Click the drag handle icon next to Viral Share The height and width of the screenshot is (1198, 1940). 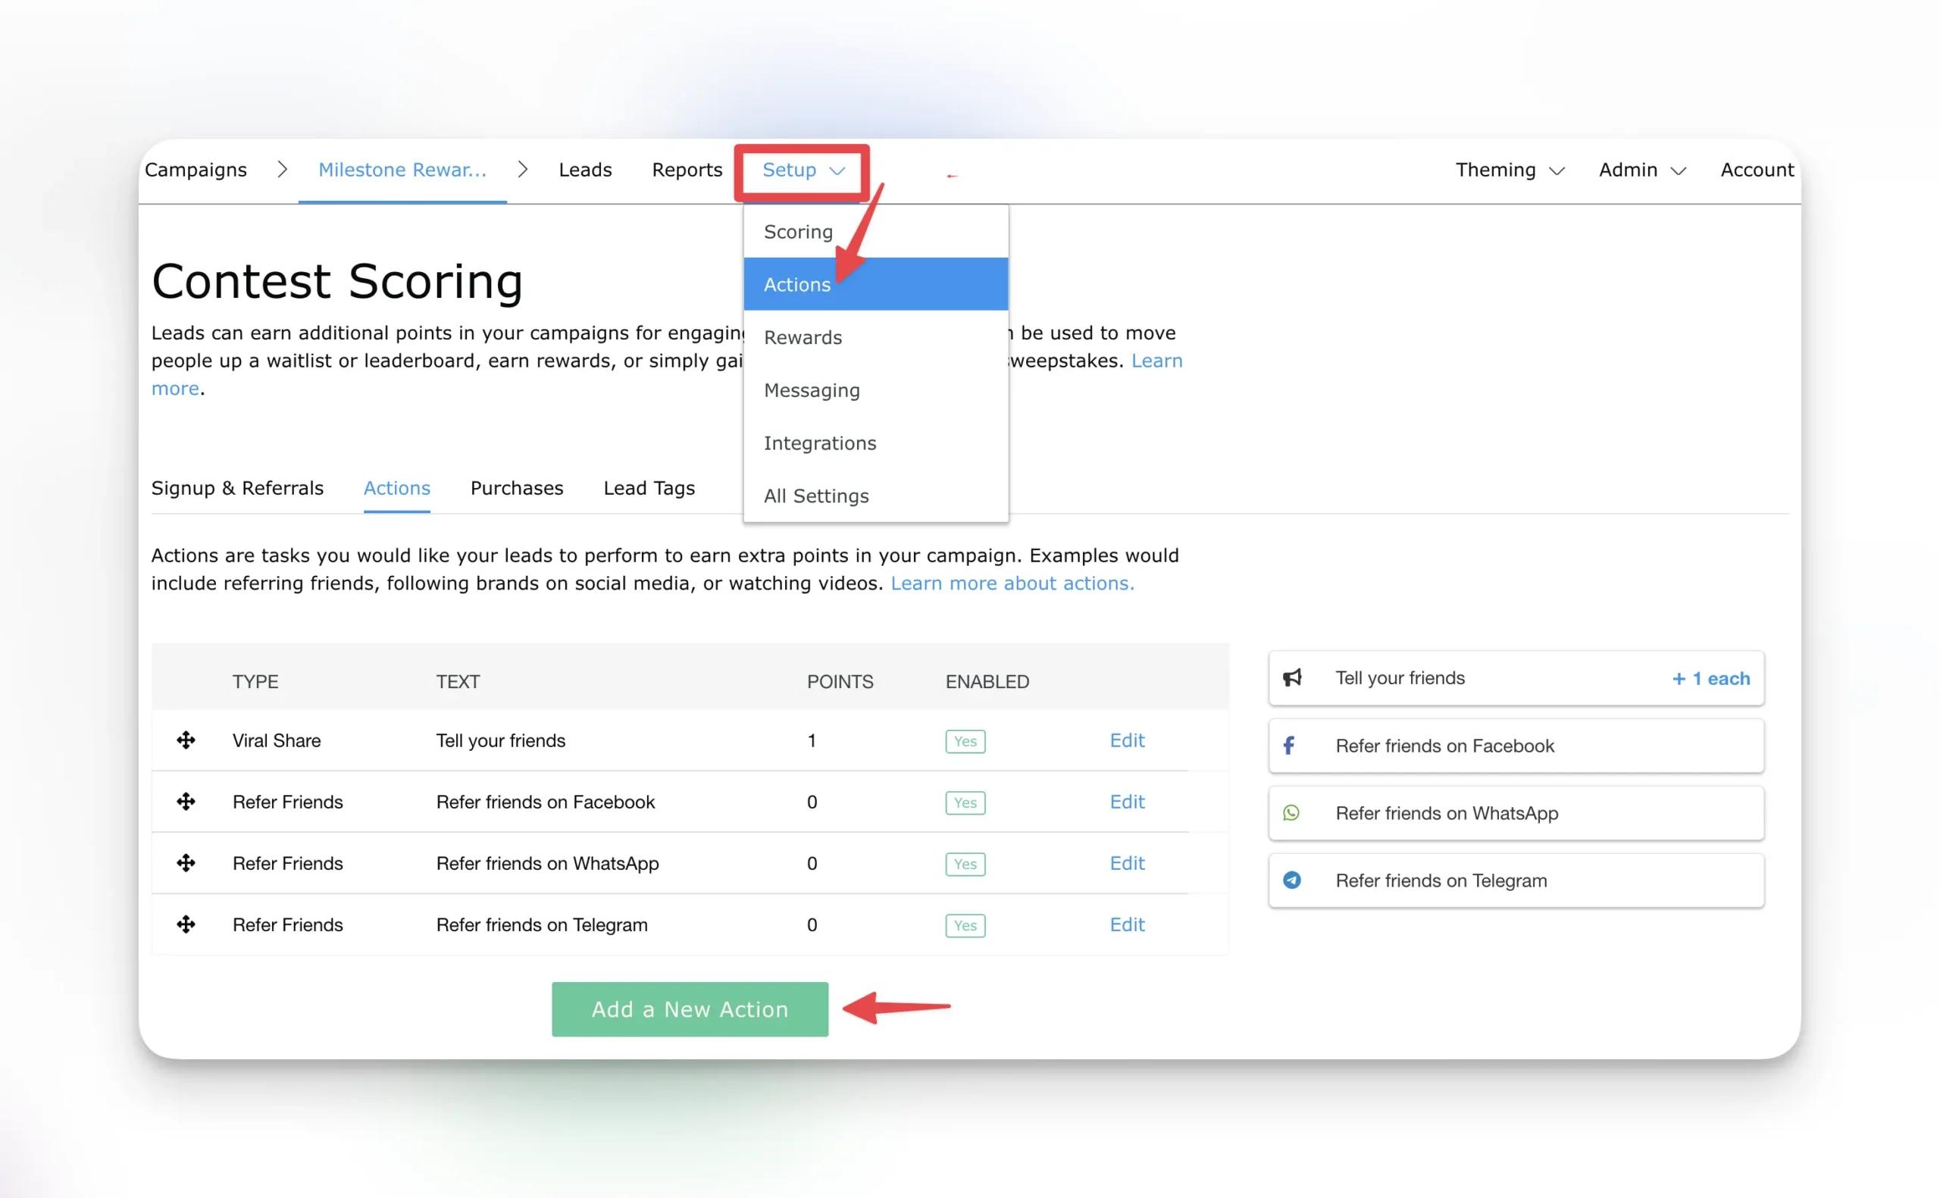pos(187,740)
